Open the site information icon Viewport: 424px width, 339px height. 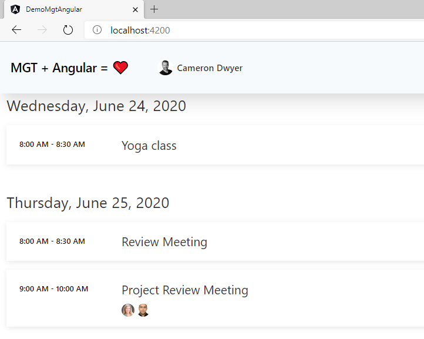[x=97, y=30]
